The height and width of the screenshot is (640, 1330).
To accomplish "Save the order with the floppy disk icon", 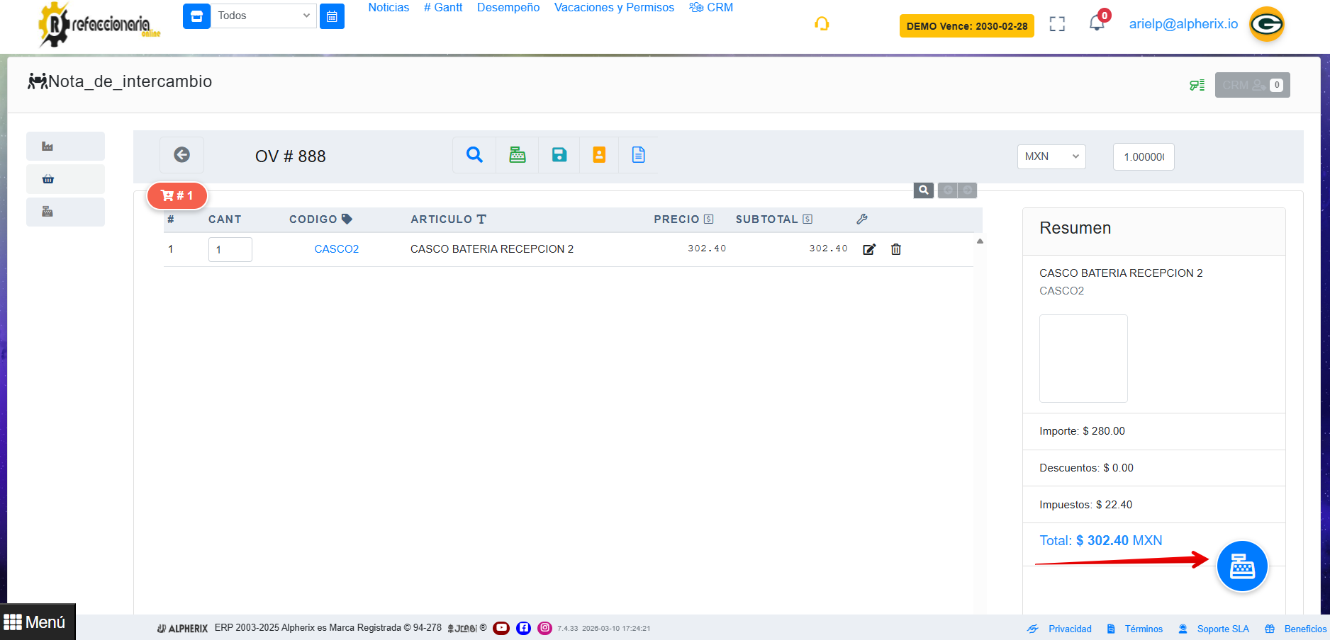I will tap(559, 155).
